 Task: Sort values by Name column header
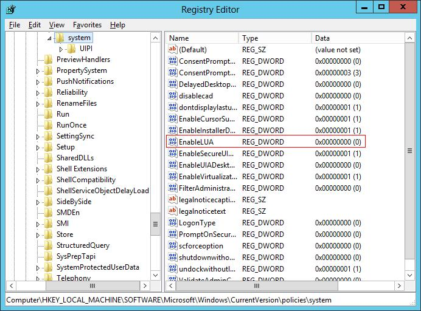tap(201, 38)
